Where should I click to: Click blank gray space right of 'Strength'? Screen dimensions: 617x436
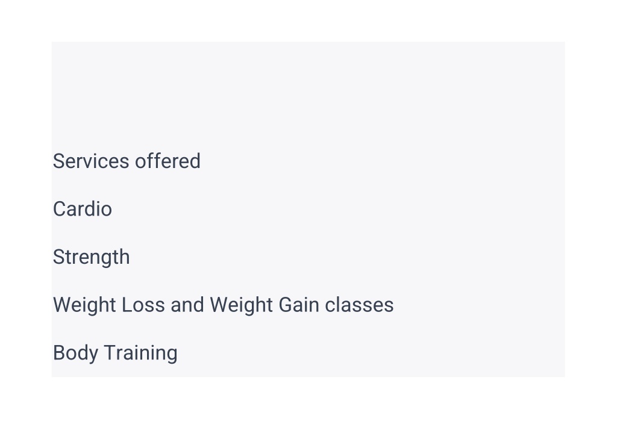[x=346, y=257]
